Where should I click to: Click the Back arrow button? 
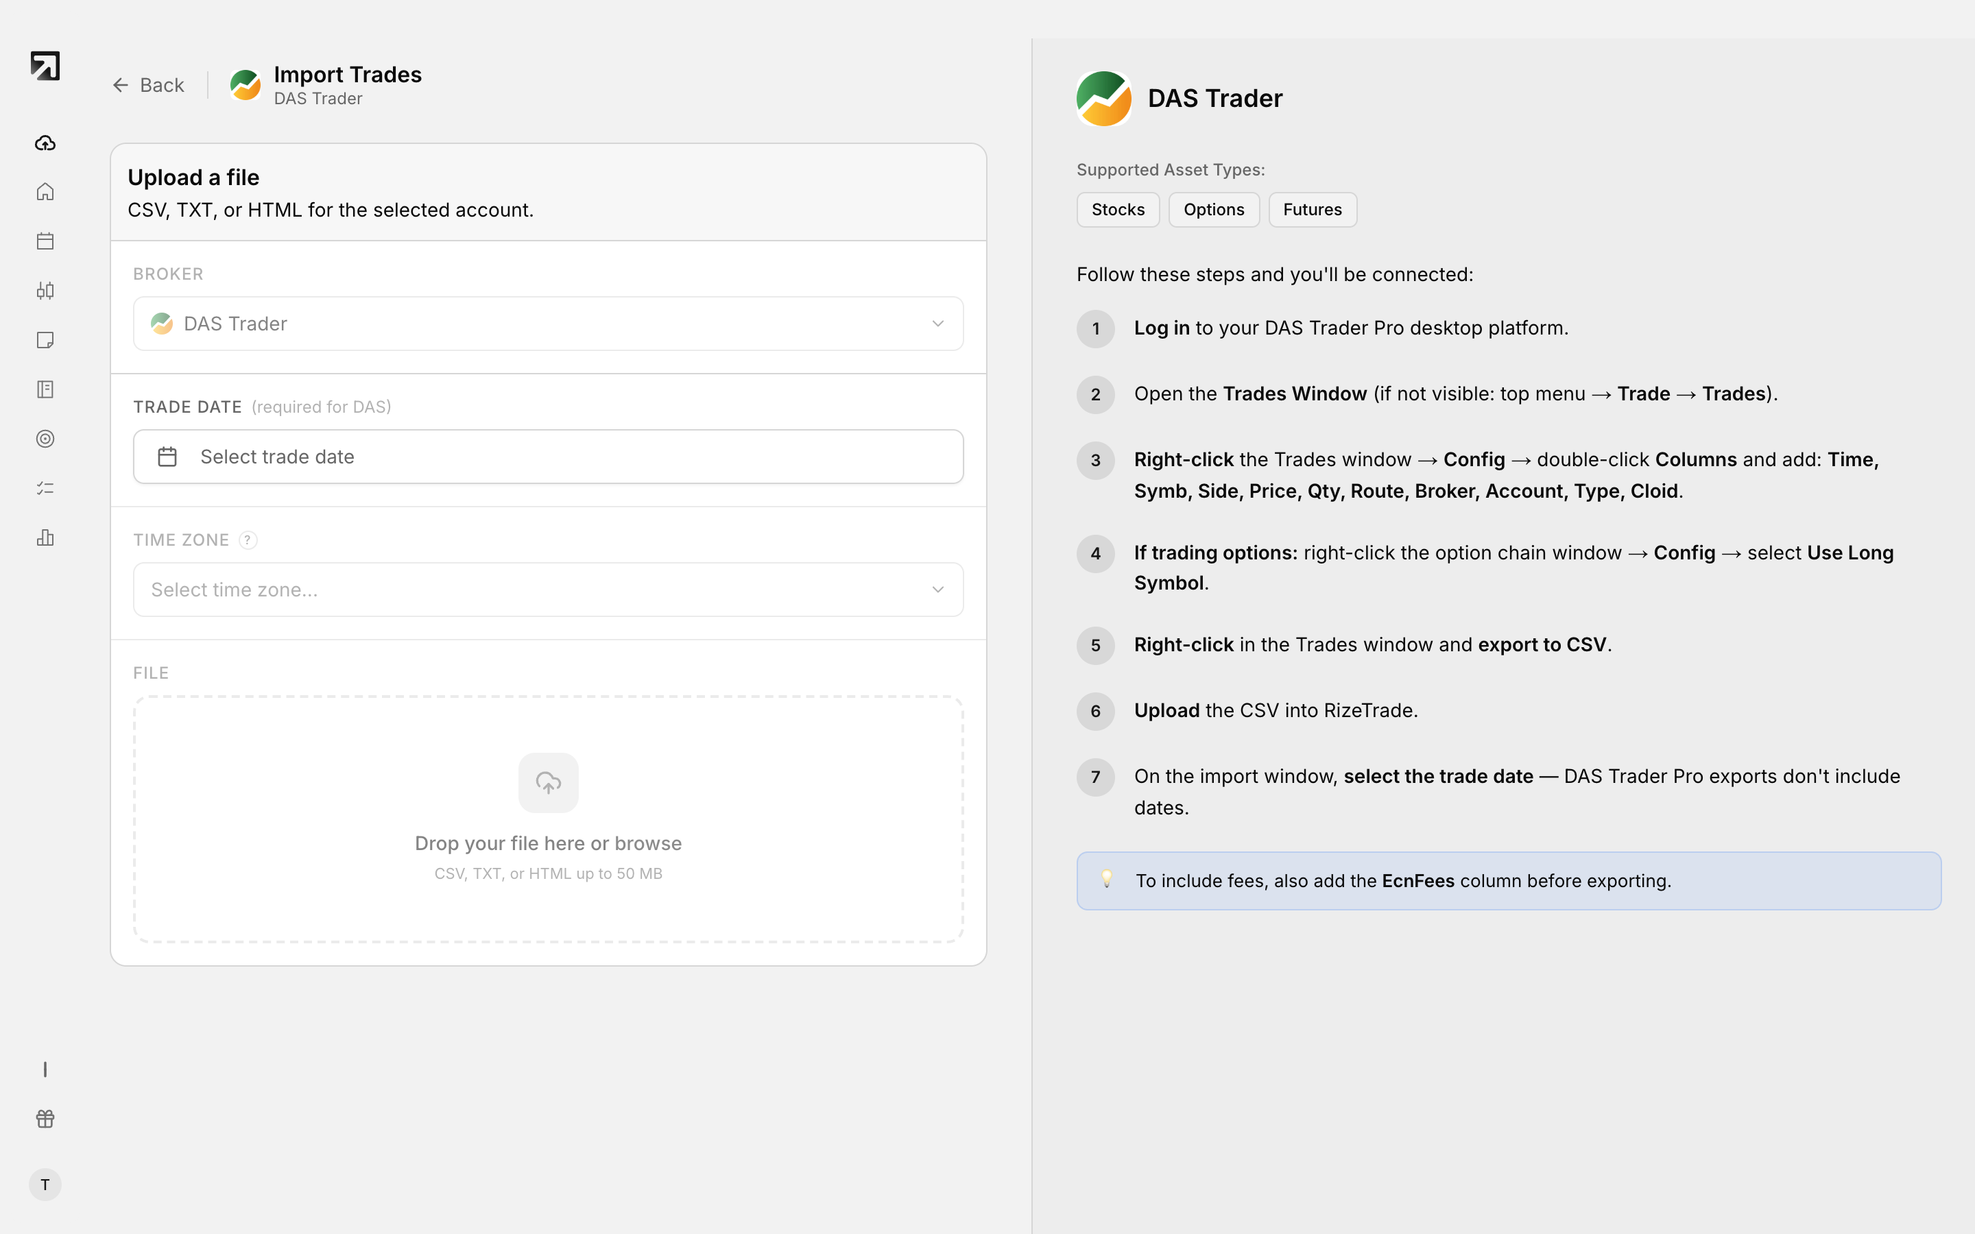[147, 85]
